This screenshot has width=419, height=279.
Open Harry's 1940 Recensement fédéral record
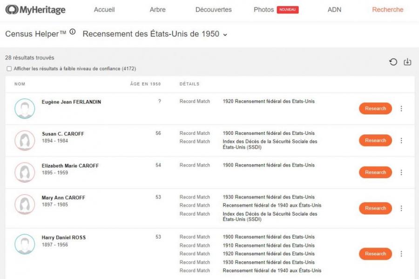coord(272,271)
